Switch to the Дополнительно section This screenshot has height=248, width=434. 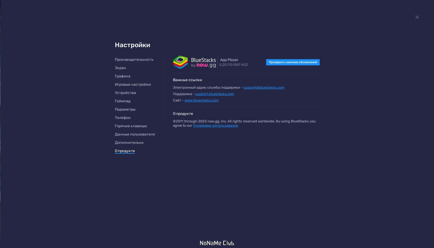129,142
